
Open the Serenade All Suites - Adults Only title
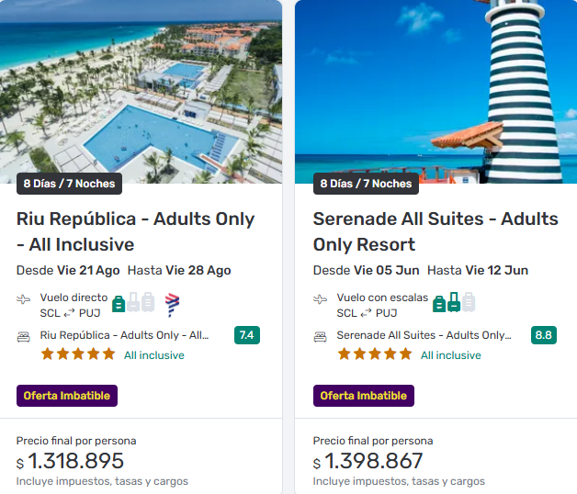click(435, 231)
